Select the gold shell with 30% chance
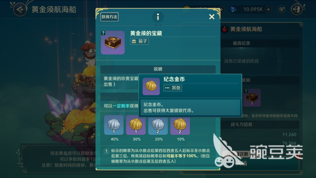 (136, 125)
